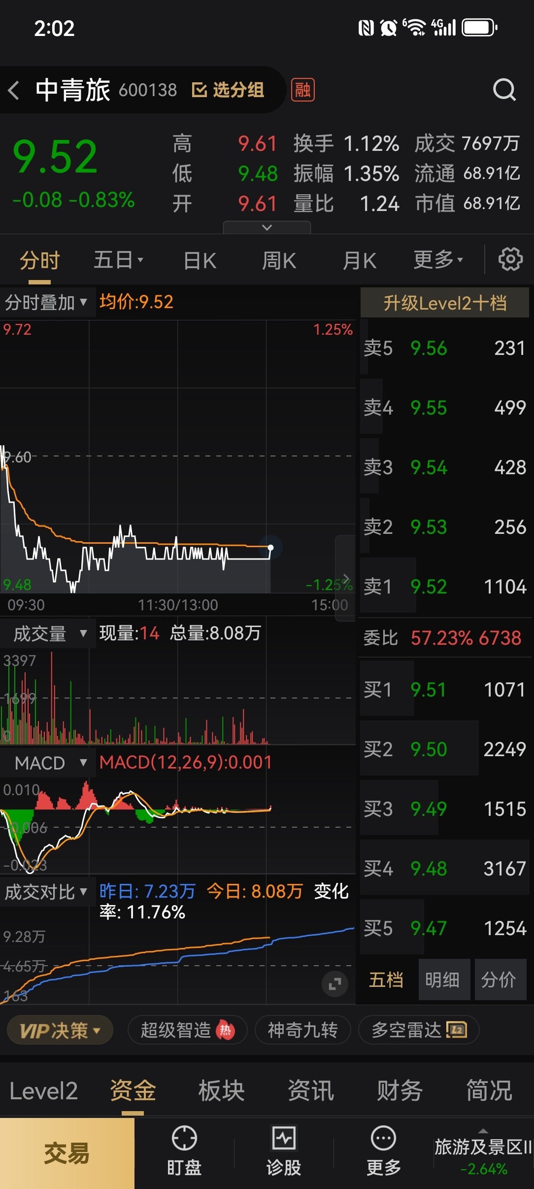Tap 多空雷达 feature chip
534x1189 pixels.
[x=419, y=1030]
